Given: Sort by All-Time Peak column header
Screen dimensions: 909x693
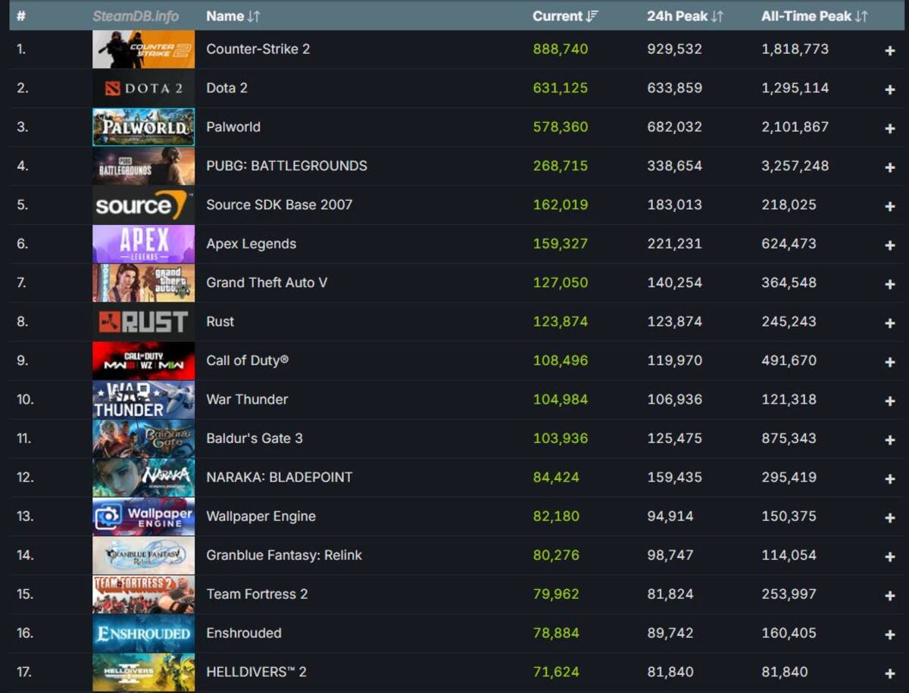Looking at the screenshot, I should [x=814, y=16].
